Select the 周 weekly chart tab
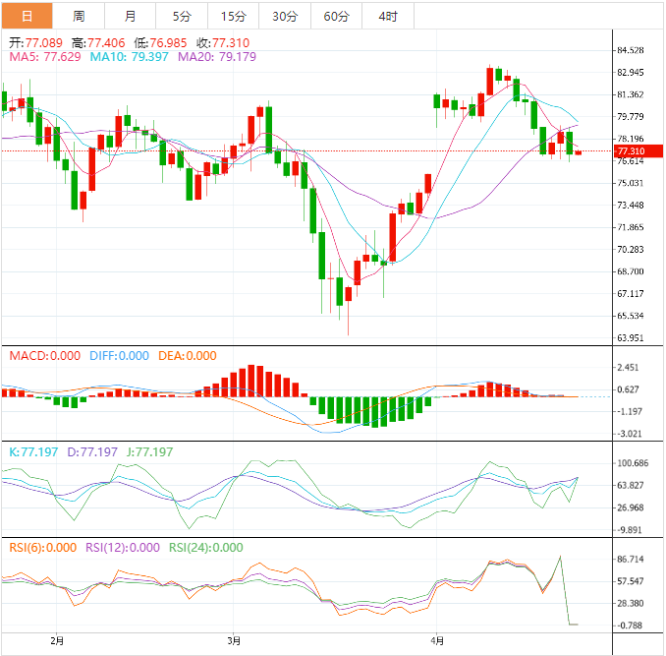 (x=78, y=16)
